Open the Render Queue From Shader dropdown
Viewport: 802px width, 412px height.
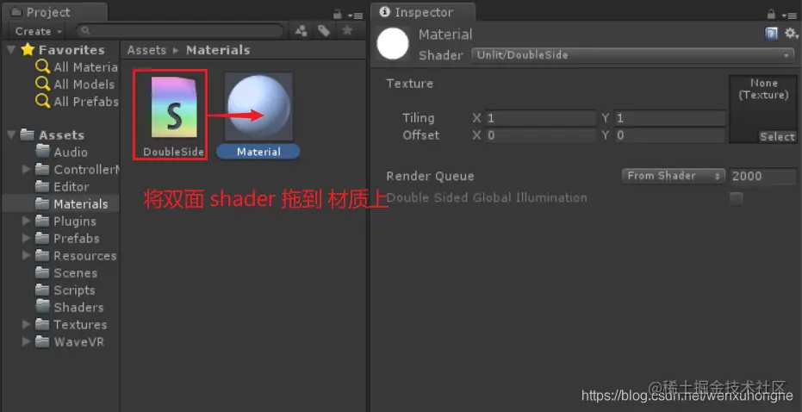(x=674, y=176)
